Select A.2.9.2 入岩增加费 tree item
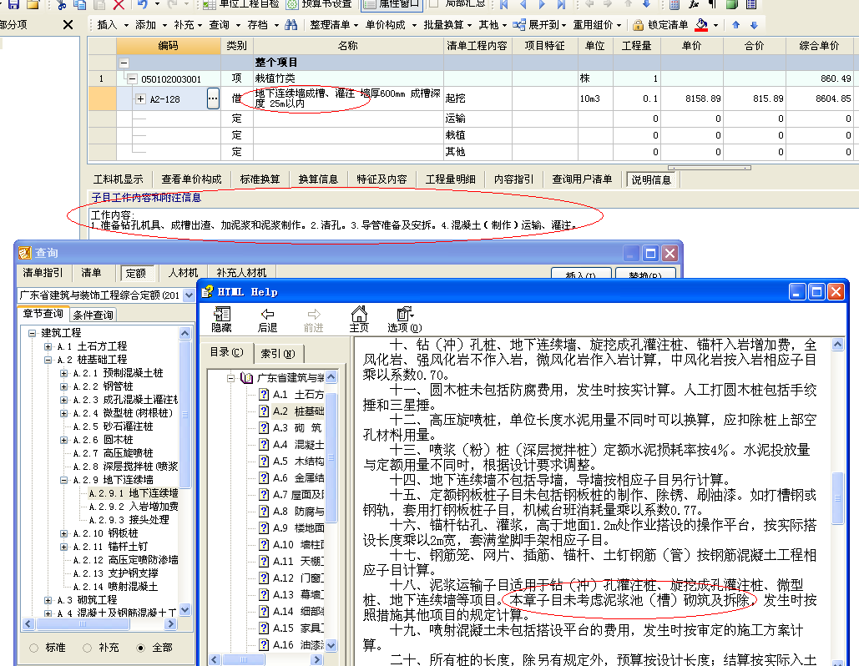 134,507
